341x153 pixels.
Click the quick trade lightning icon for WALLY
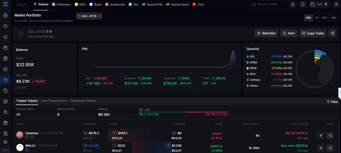321,148
